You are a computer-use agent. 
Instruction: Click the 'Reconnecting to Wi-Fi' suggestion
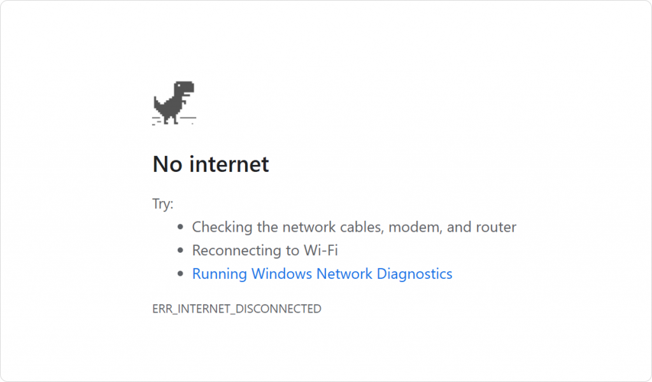click(x=265, y=250)
